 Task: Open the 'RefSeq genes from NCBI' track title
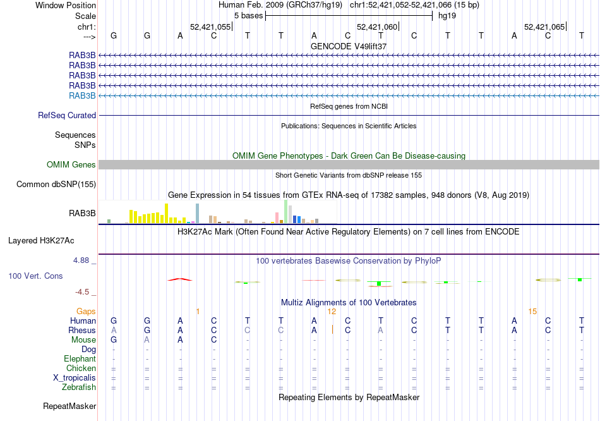click(349, 106)
